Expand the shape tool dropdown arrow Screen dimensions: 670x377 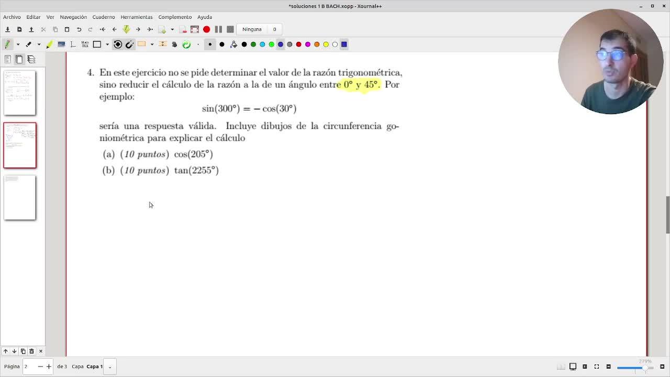coord(107,45)
